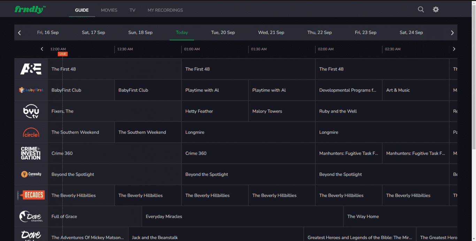Click the Dove Channel logo
Image resolution: width=476 pixels, height=241 pixels.
tap(31, 216)
